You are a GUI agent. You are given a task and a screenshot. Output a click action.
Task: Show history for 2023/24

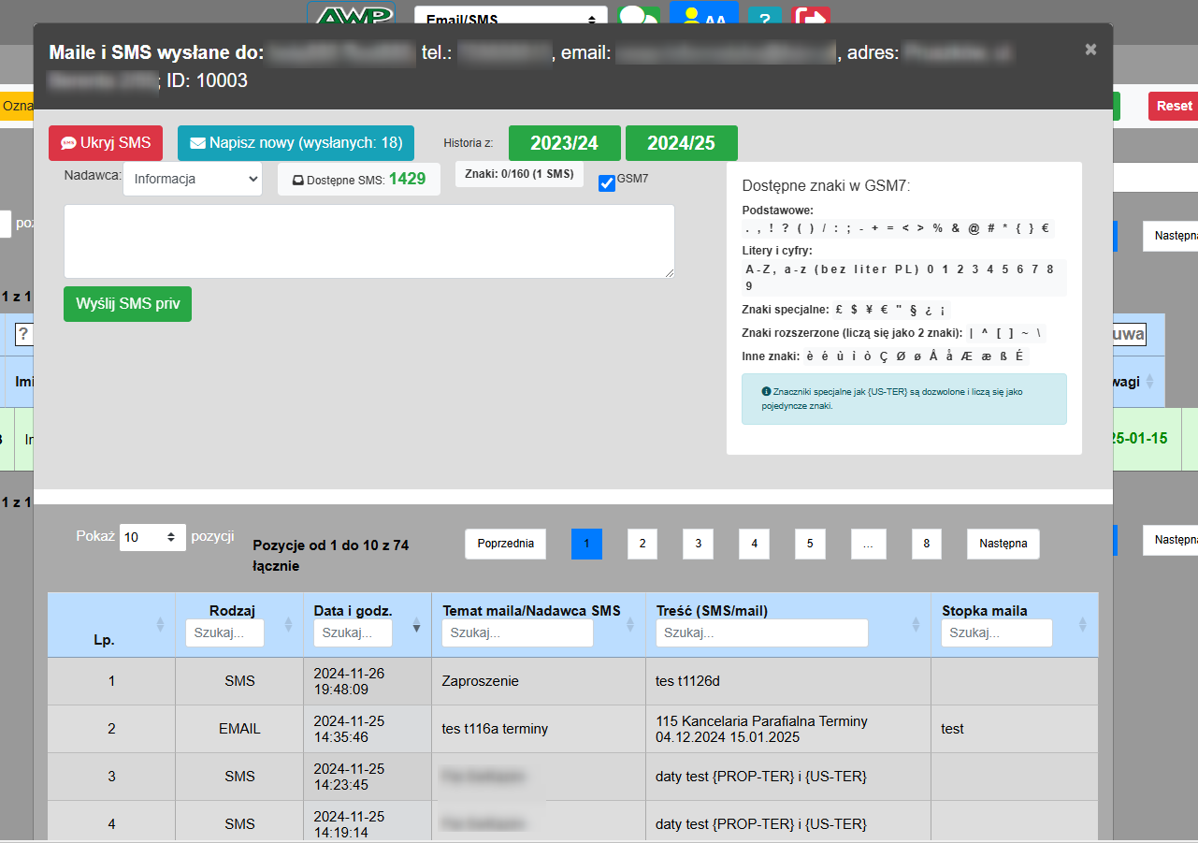[564, 143]
